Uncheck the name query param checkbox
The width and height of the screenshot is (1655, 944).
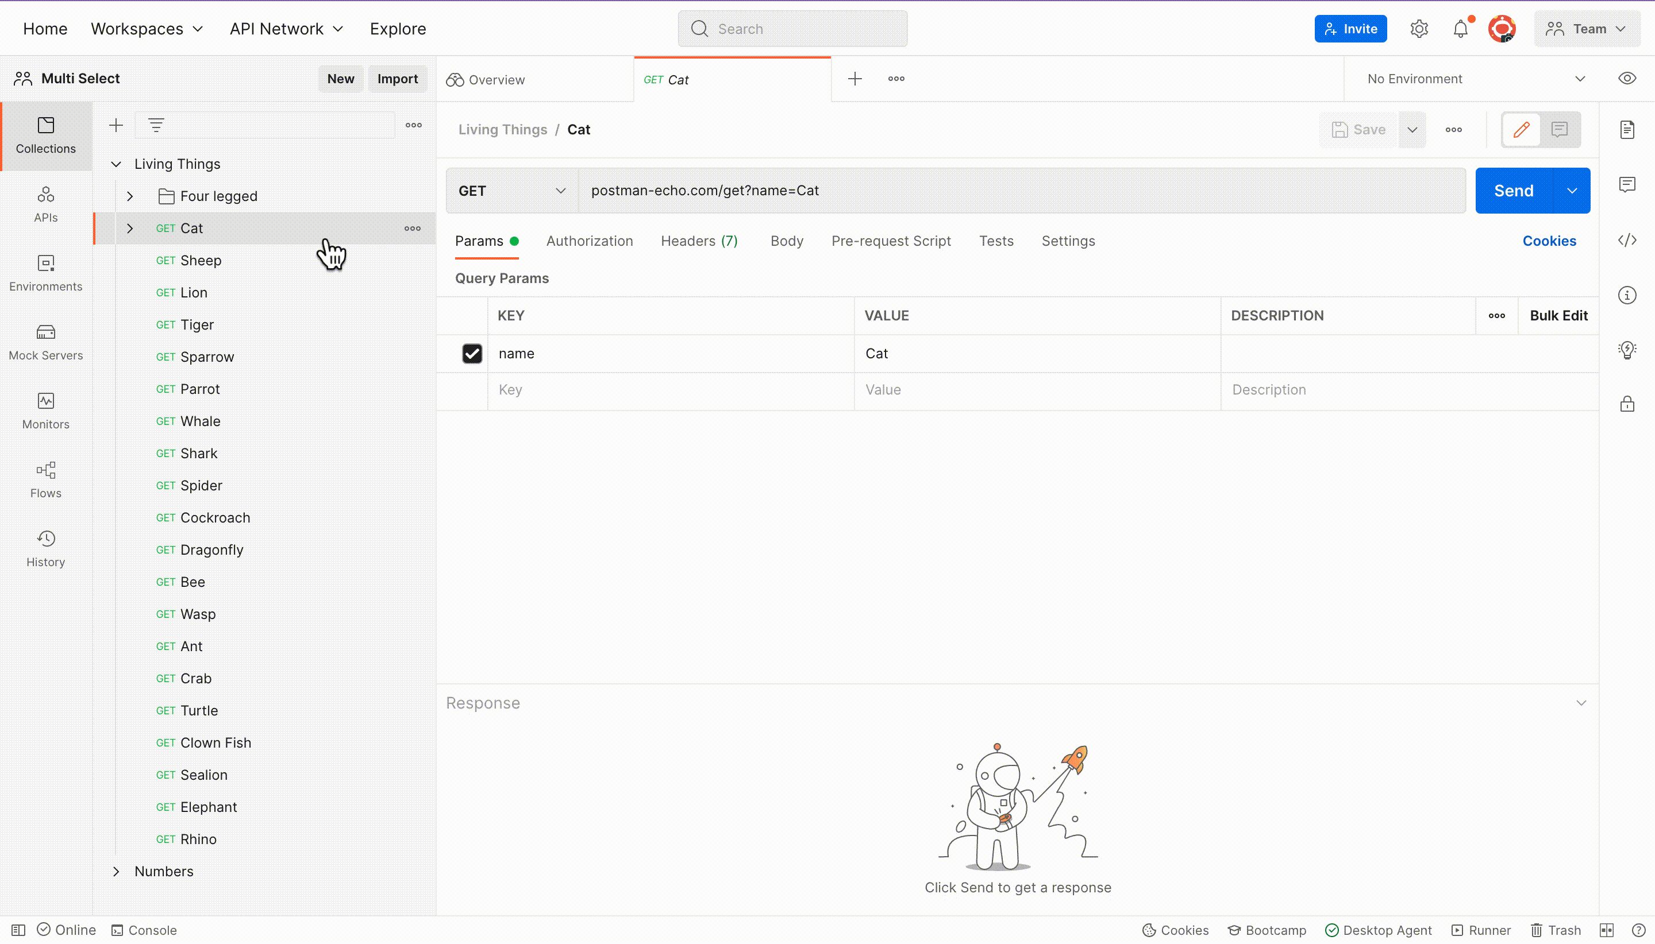(x=472, y=353)
